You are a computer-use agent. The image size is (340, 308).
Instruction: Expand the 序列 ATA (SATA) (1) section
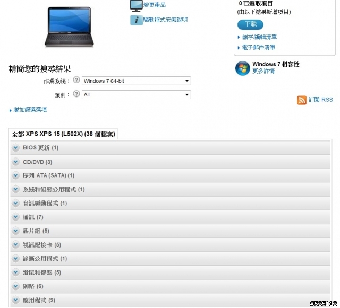170,175
